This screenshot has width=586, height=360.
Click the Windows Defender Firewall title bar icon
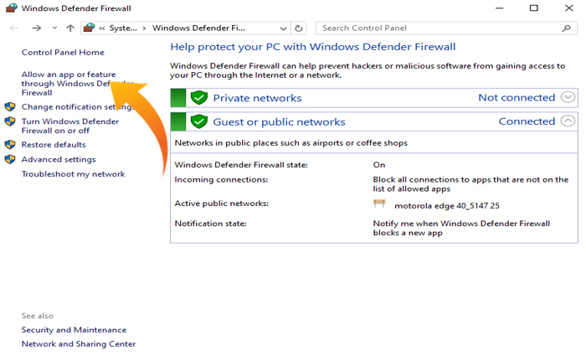point(11,8)
